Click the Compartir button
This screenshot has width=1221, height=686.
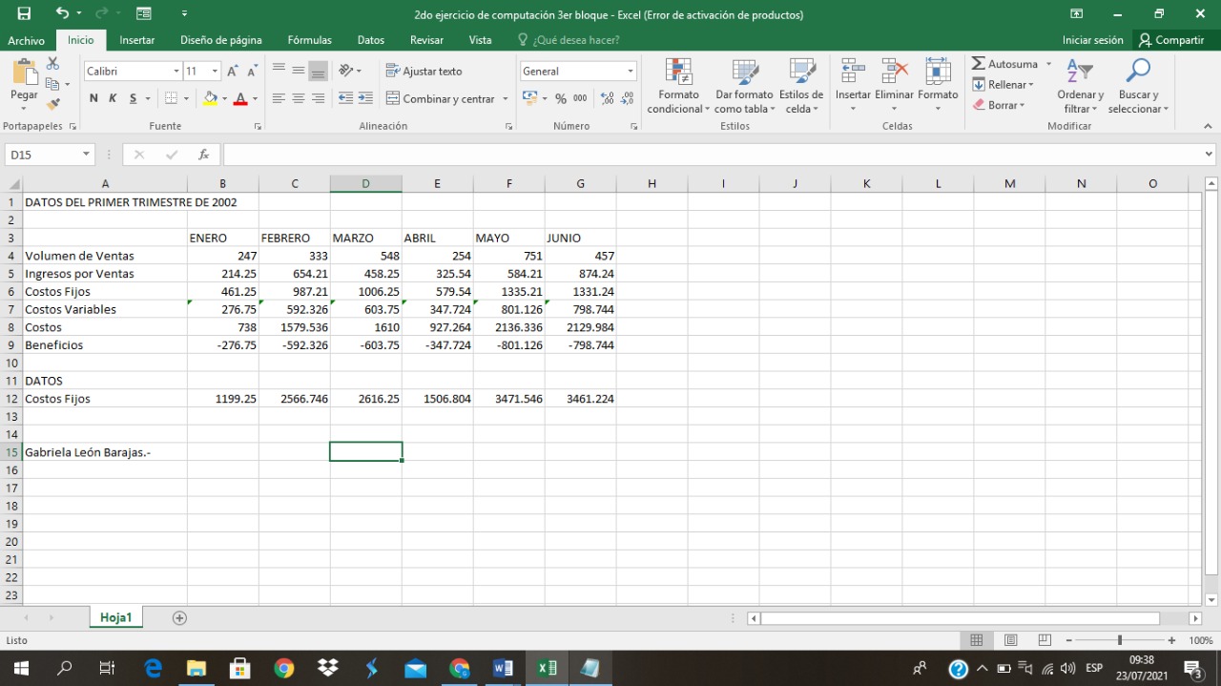coord(1171,40)
